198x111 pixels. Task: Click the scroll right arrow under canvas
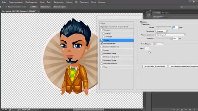pyautogui.click(x=141, y=110)
